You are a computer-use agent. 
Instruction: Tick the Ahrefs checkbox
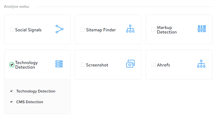pyautogui.click(x=153, y=65)
